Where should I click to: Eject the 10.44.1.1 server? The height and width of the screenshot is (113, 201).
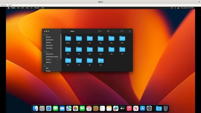point(57,60)
